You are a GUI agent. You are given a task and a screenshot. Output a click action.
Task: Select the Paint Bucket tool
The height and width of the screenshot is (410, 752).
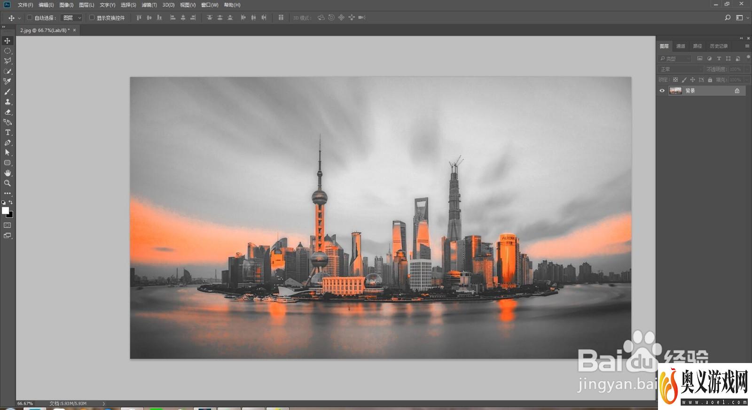8,122
